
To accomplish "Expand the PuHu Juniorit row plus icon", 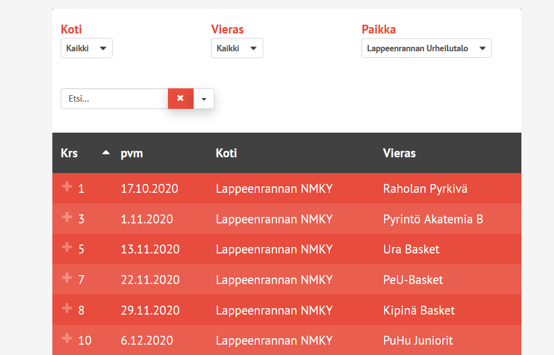I will pos(67,338).
